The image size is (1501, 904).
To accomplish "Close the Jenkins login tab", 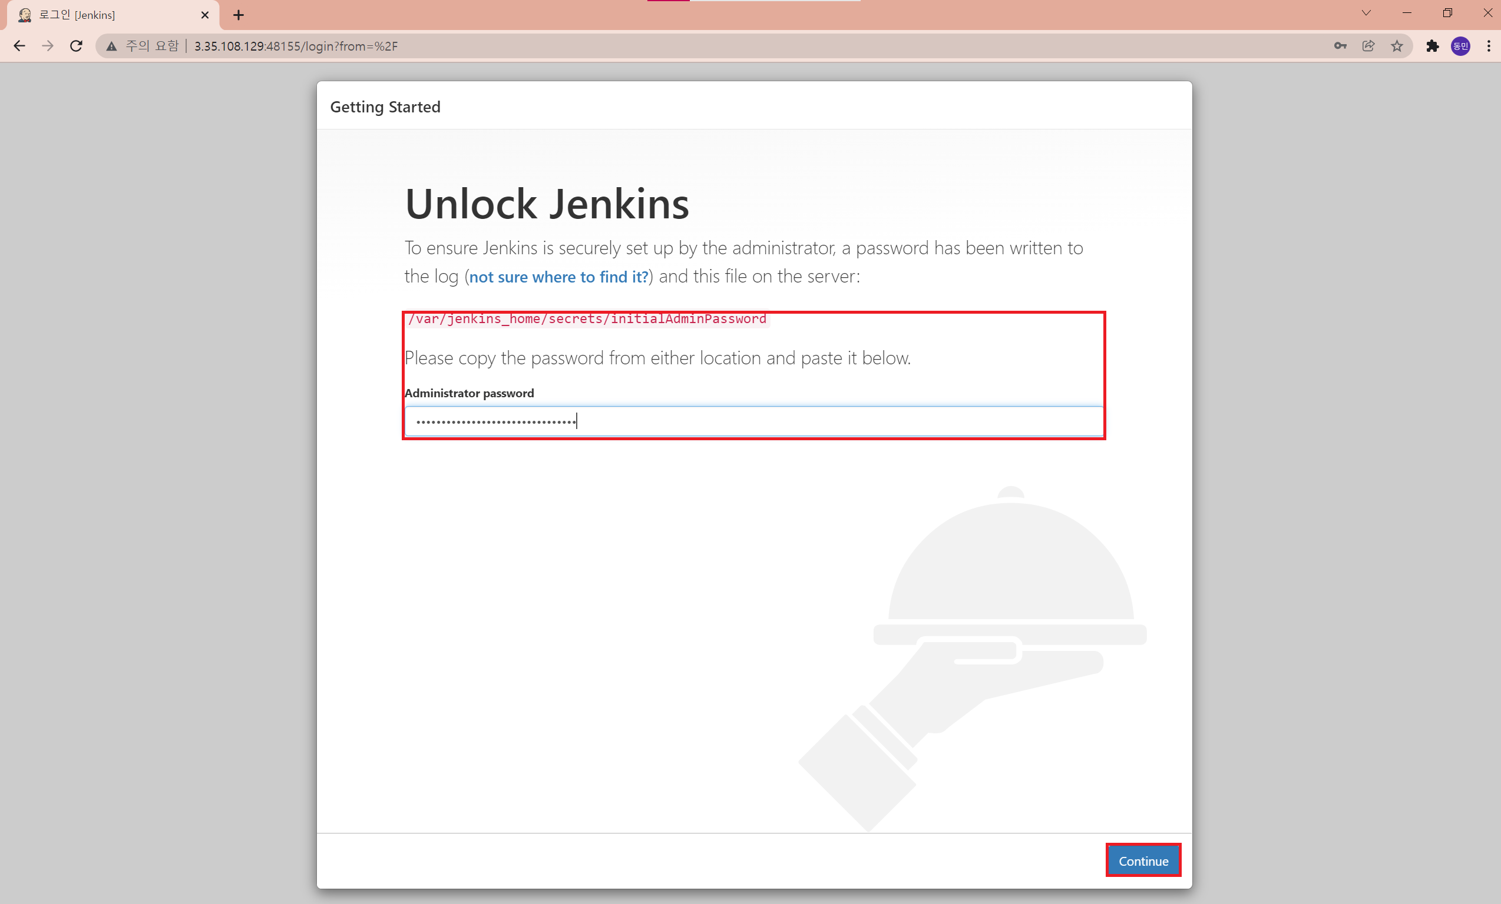I will point(204,15).
